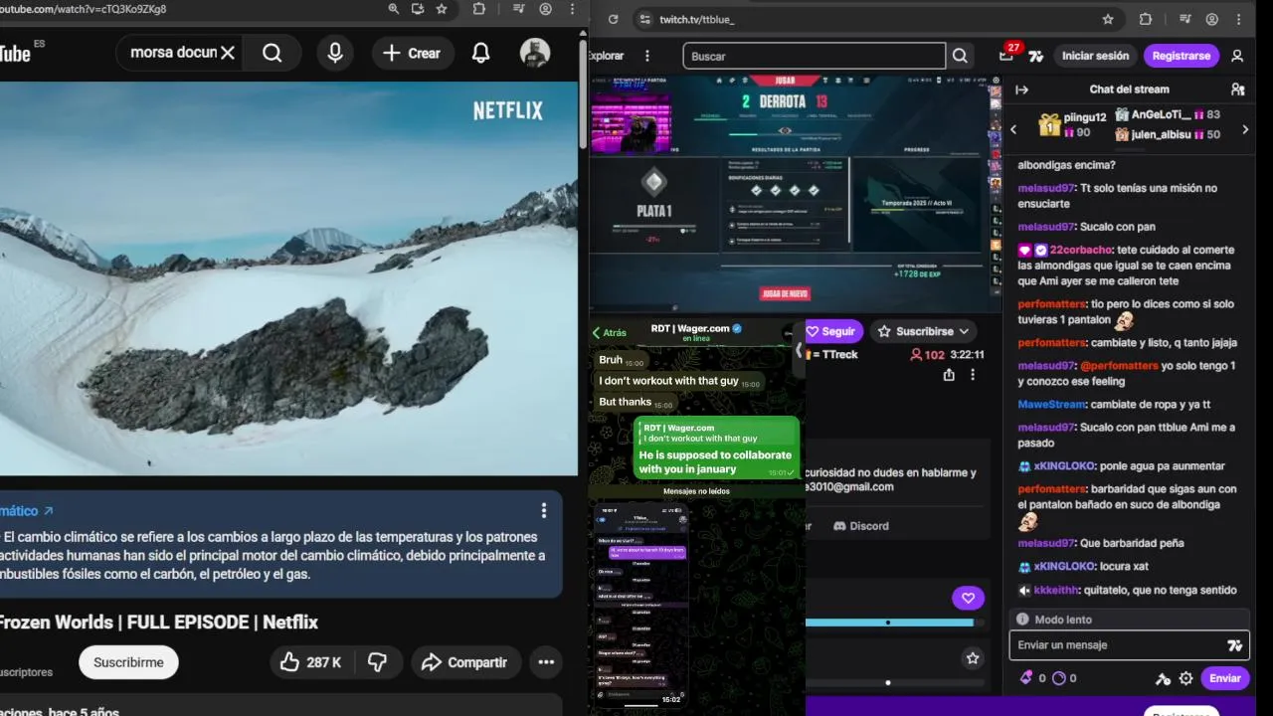Open RDT | Wager.com chat header
This screenshot has width=1273, height=716.
click(x=696, y=332)
